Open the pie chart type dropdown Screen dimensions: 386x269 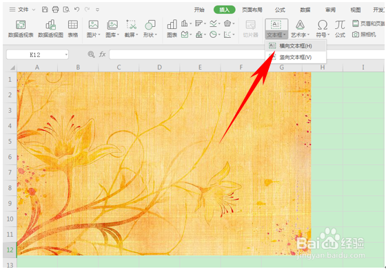214,34
